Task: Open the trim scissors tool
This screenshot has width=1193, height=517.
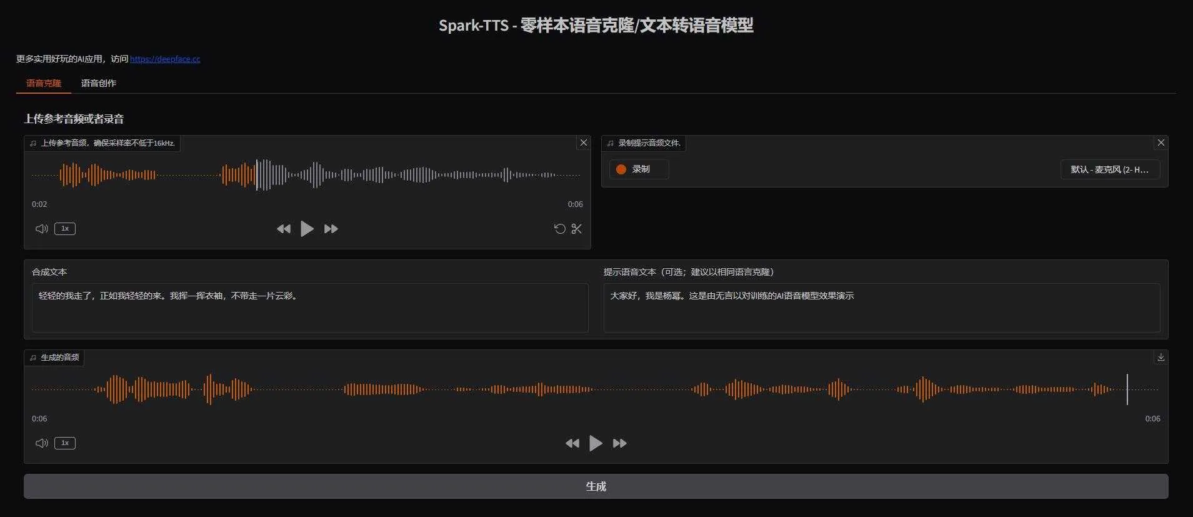Action: [x=577, y=229]
